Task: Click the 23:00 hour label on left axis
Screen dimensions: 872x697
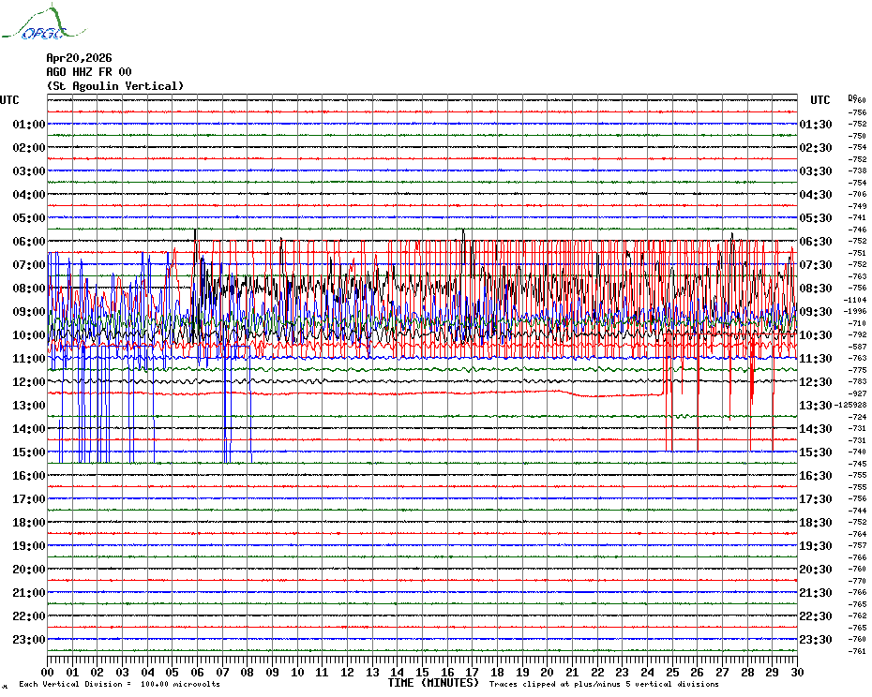Action: (x=29, y=640)
